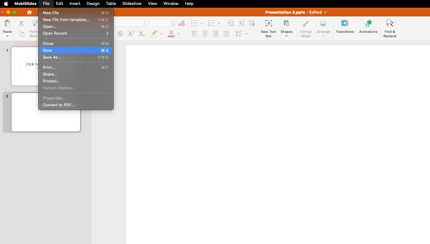This screenshot has width=430, height=244.
Task: Open the Table menu
Action: point(111,4)
